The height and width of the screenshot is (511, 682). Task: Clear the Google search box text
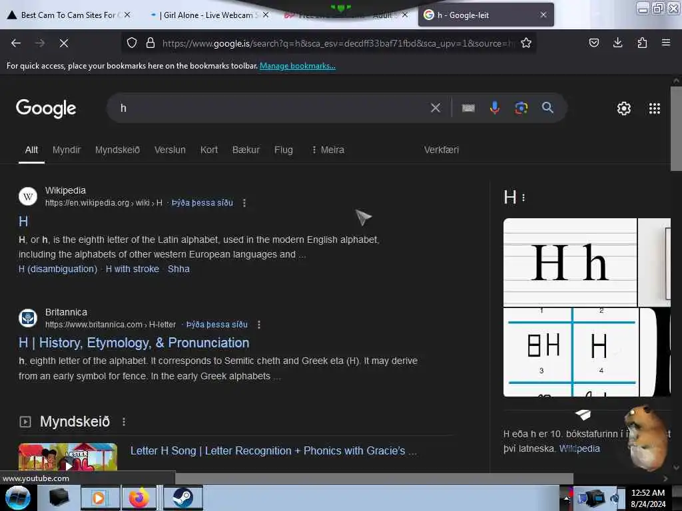click(436, 108)
